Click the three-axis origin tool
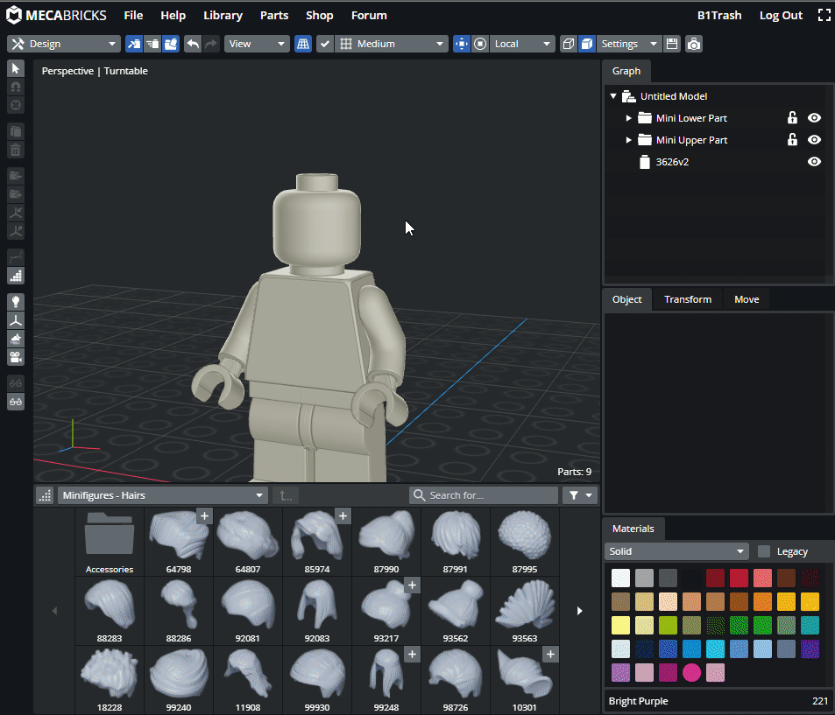 tap(16, 320)
